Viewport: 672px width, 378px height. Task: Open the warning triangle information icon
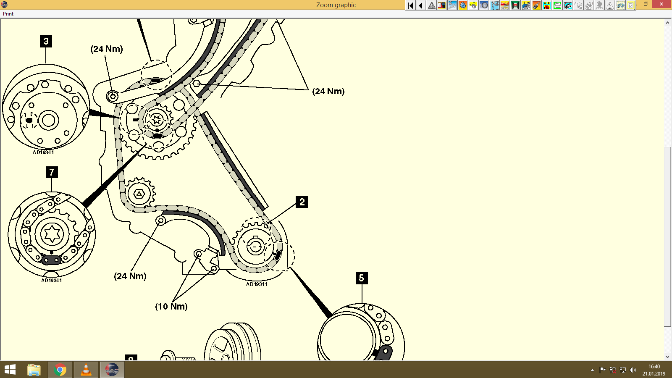tap(430, 5)
